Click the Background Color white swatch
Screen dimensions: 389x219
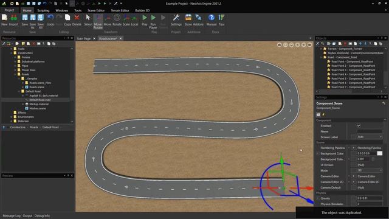tap(379, 153)
